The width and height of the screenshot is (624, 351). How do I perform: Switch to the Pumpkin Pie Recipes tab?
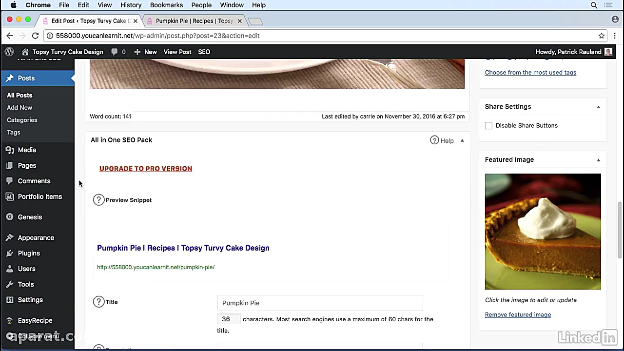coord(195,21)
